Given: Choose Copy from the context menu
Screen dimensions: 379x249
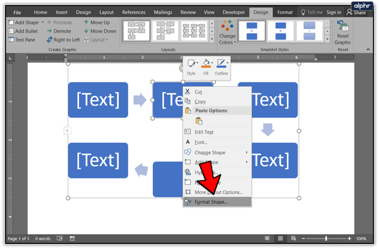Looking at the screenshot, I should (217, 101).
